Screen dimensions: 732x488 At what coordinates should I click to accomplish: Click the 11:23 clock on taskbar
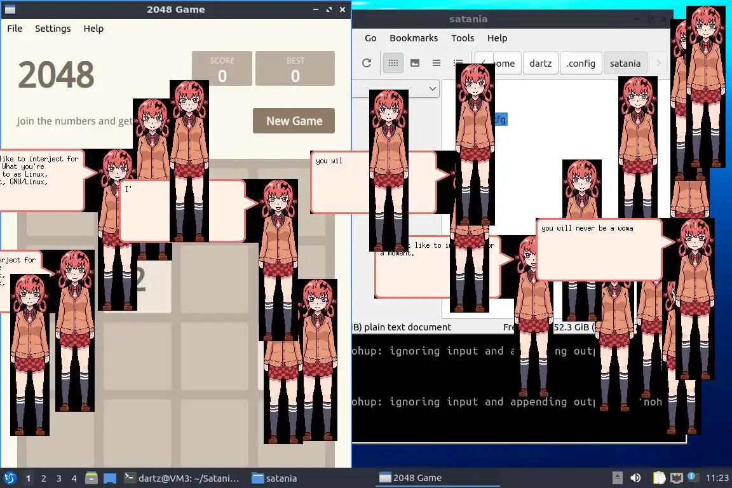717,478
